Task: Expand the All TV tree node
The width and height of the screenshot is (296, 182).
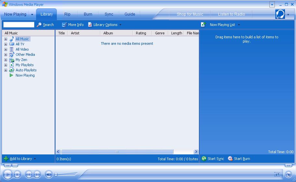Action: click(x=6, y=44)
